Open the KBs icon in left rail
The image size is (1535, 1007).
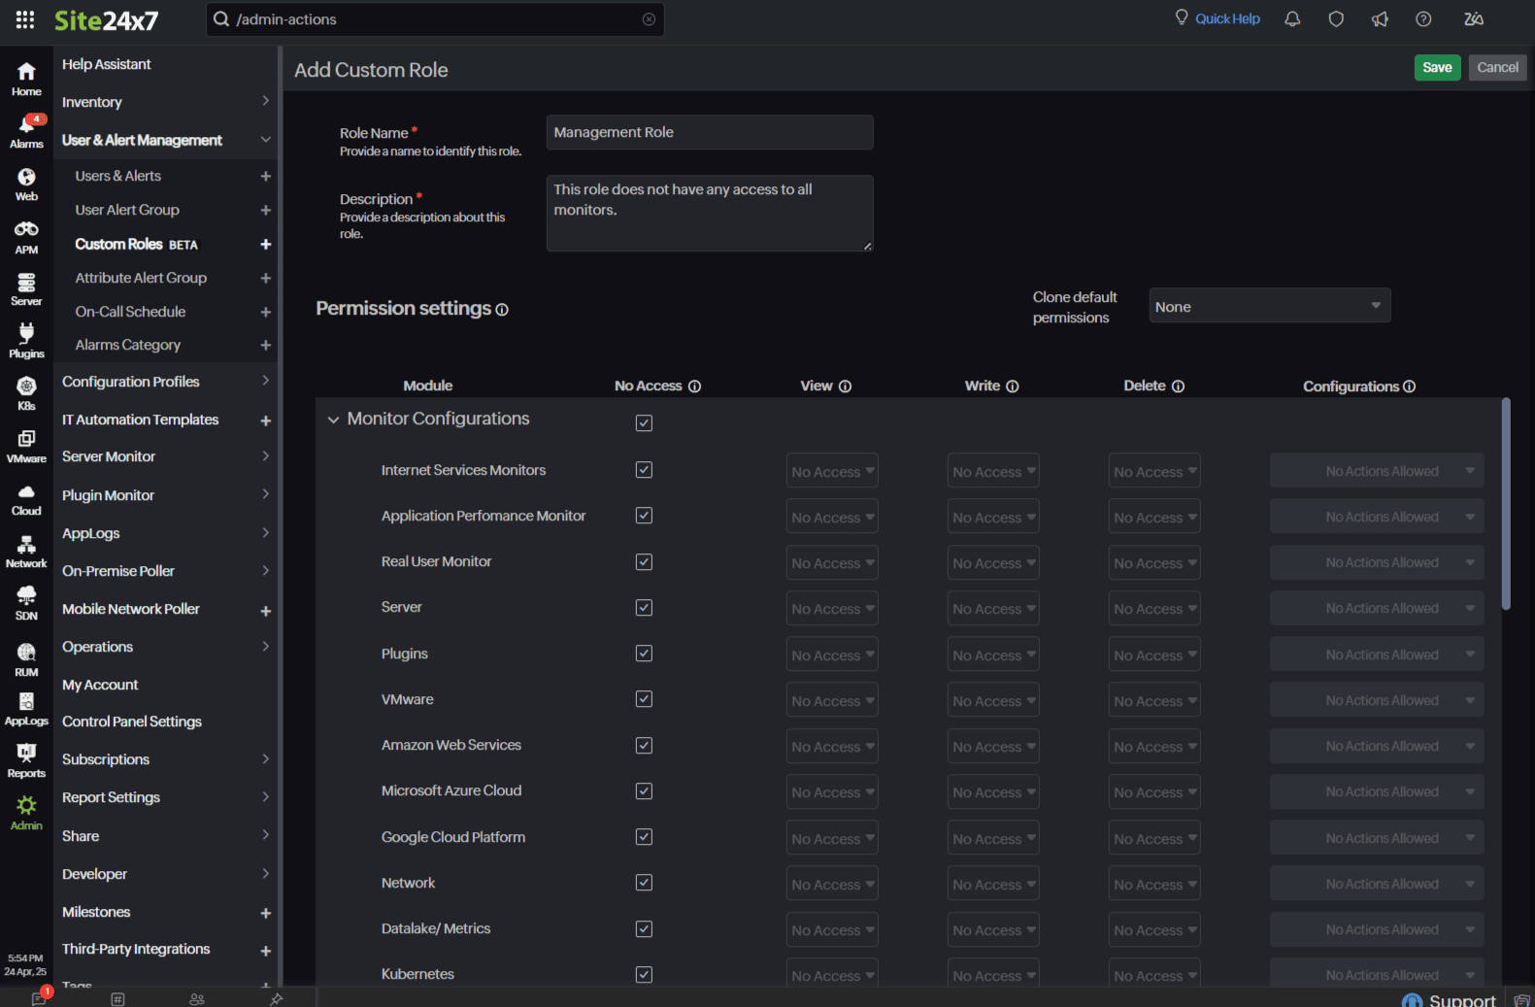click(26, 393)
